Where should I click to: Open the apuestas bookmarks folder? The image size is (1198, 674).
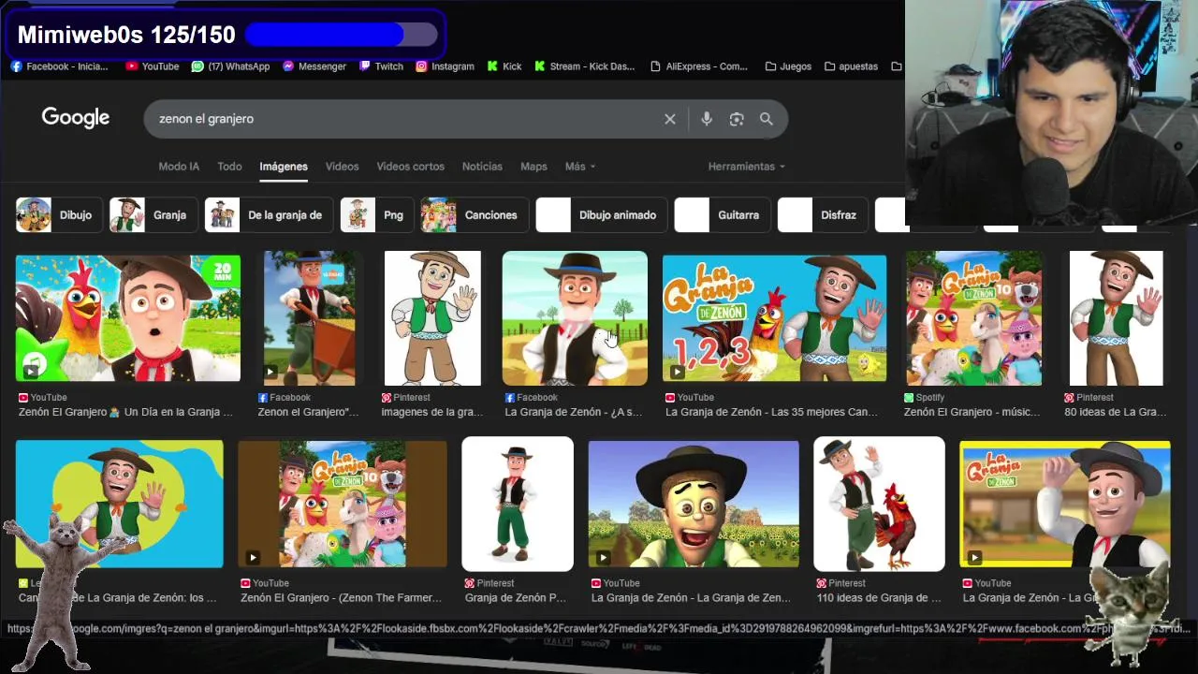[851, 66]
